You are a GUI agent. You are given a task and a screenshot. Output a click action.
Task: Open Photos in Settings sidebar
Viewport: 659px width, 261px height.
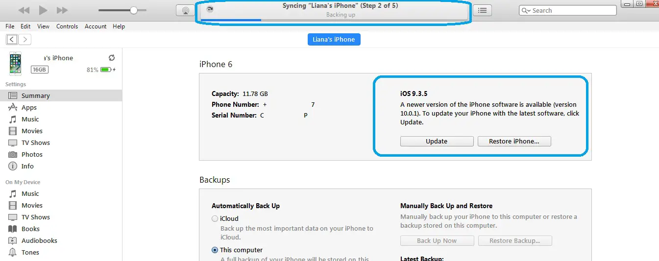pyautogui.click(x=32, y=155)
